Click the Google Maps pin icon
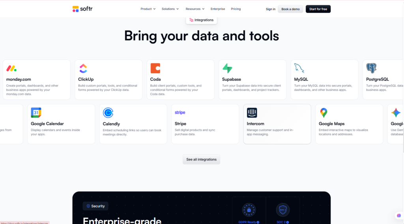 coord(324,113)
